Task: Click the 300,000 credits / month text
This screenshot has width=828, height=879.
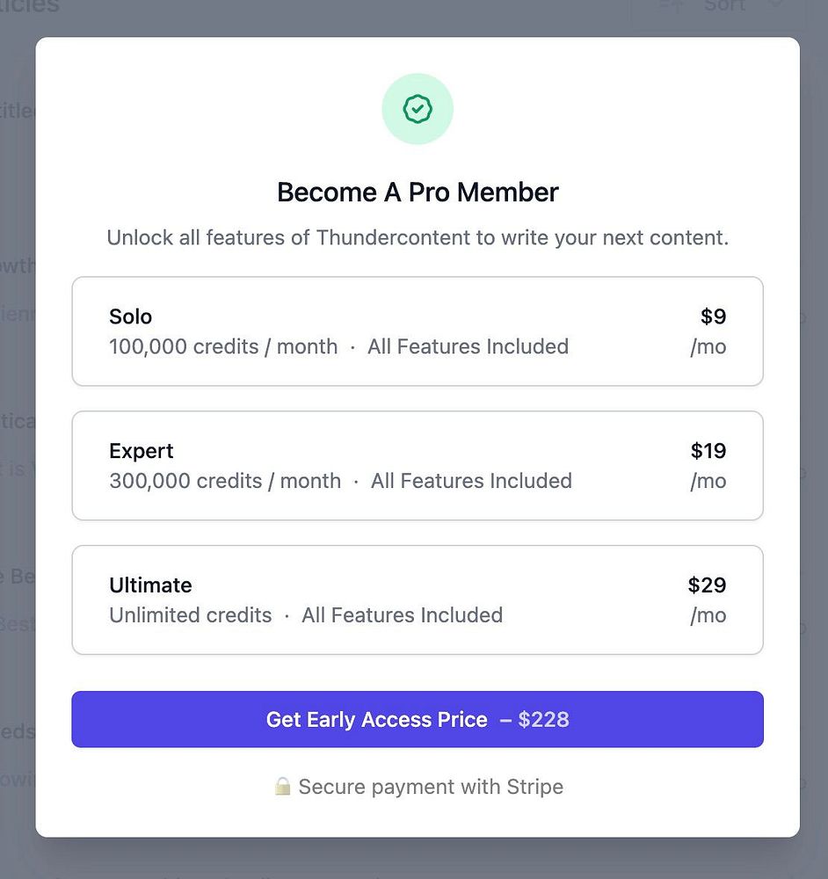Action: [x=225, y=482]
